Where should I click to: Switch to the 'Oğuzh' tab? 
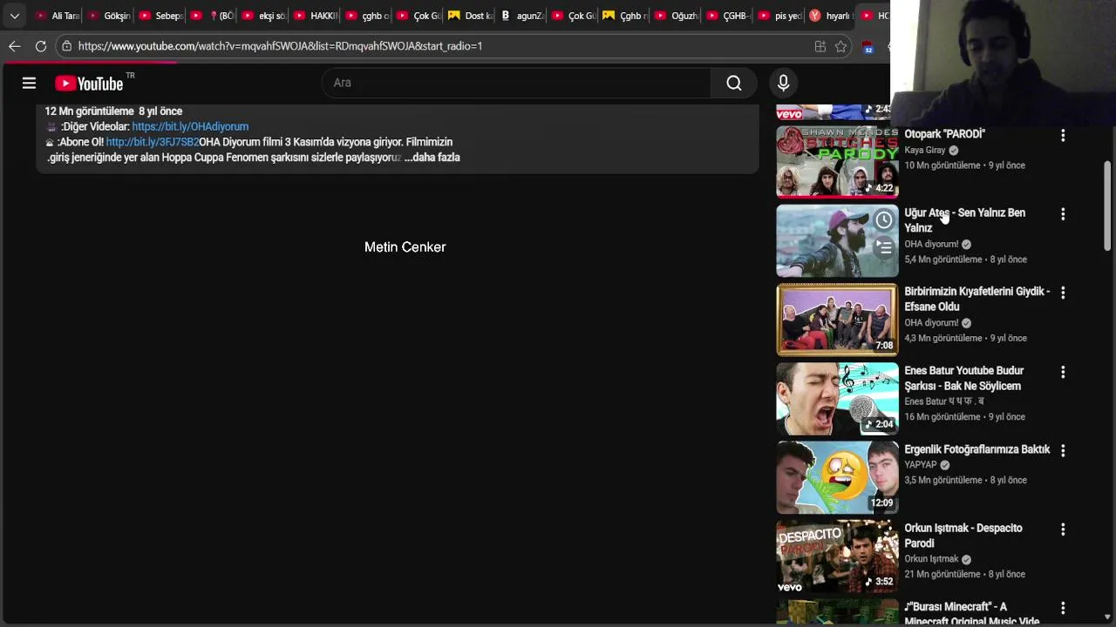[676, 16]
